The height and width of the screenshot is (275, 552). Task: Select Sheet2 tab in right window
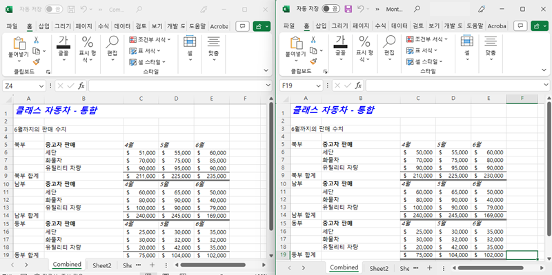coord(379,268)
